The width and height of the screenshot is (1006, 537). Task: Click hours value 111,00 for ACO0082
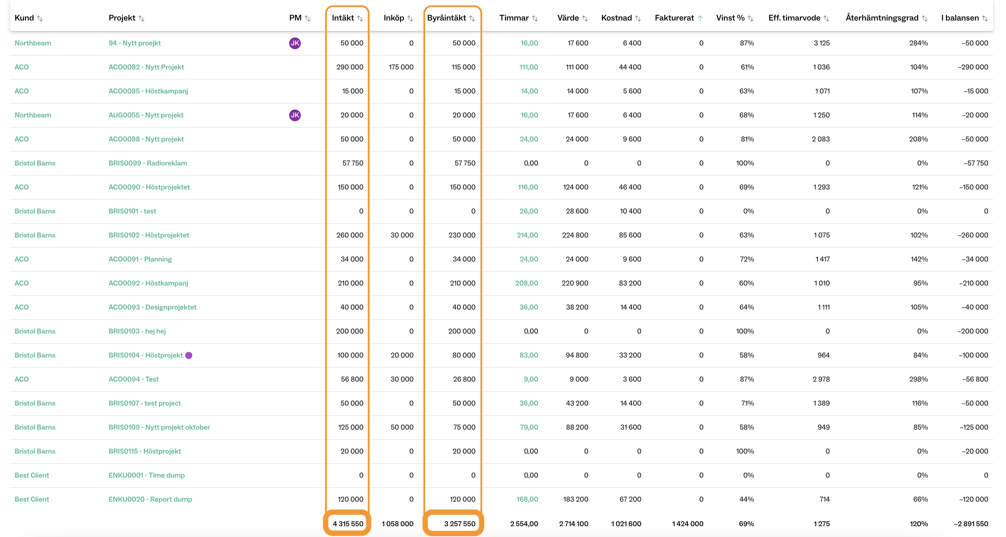(528, 67)
